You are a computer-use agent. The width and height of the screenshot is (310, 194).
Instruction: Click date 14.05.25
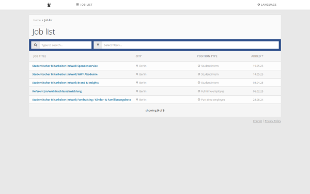tap(258, 74)
